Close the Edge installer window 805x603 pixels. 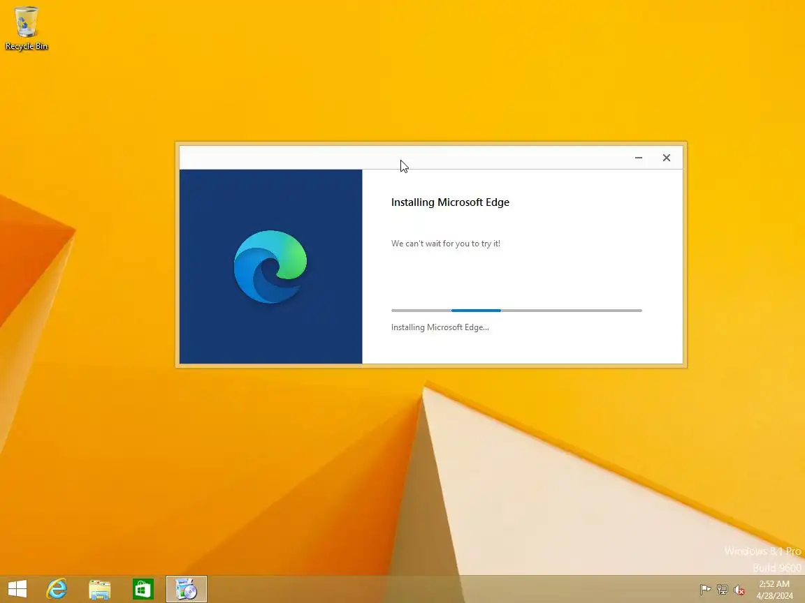(x=667, y=158)
